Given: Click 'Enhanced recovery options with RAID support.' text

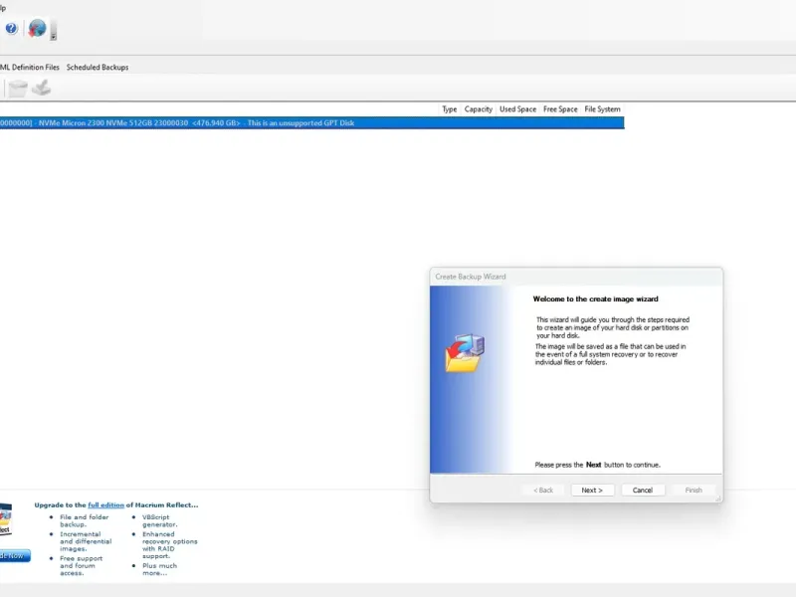Looking at the screenshot, I should 170,545.
